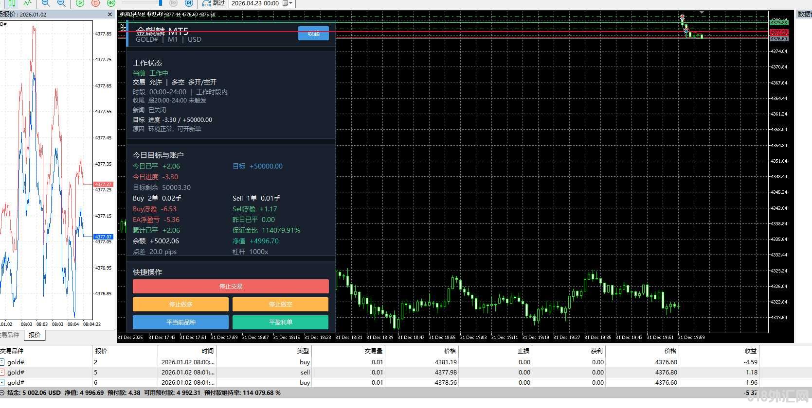Screen dimensions: 812x408
Task: Sort trades by the 收益 column header
Action: (719, 351)
